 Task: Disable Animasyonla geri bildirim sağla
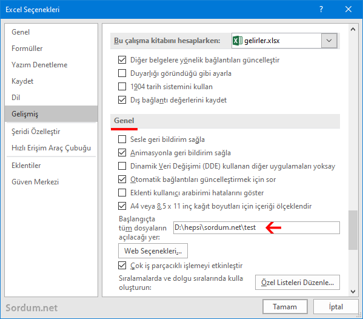tap(122, 153)
